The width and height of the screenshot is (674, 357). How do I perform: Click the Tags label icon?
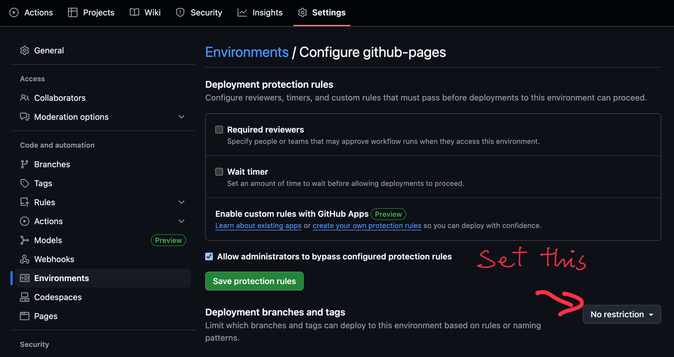pos(24,183)
